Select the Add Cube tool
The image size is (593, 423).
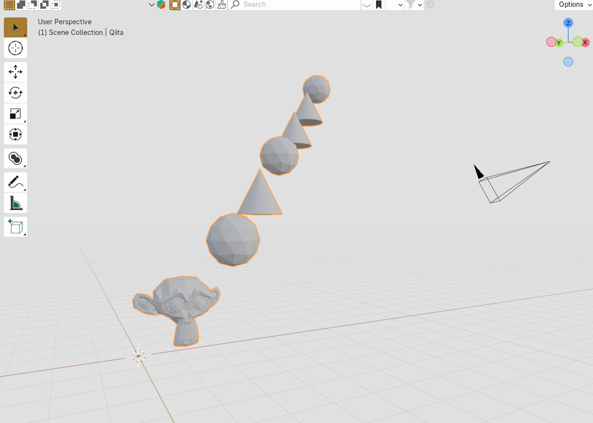[16, 227]
